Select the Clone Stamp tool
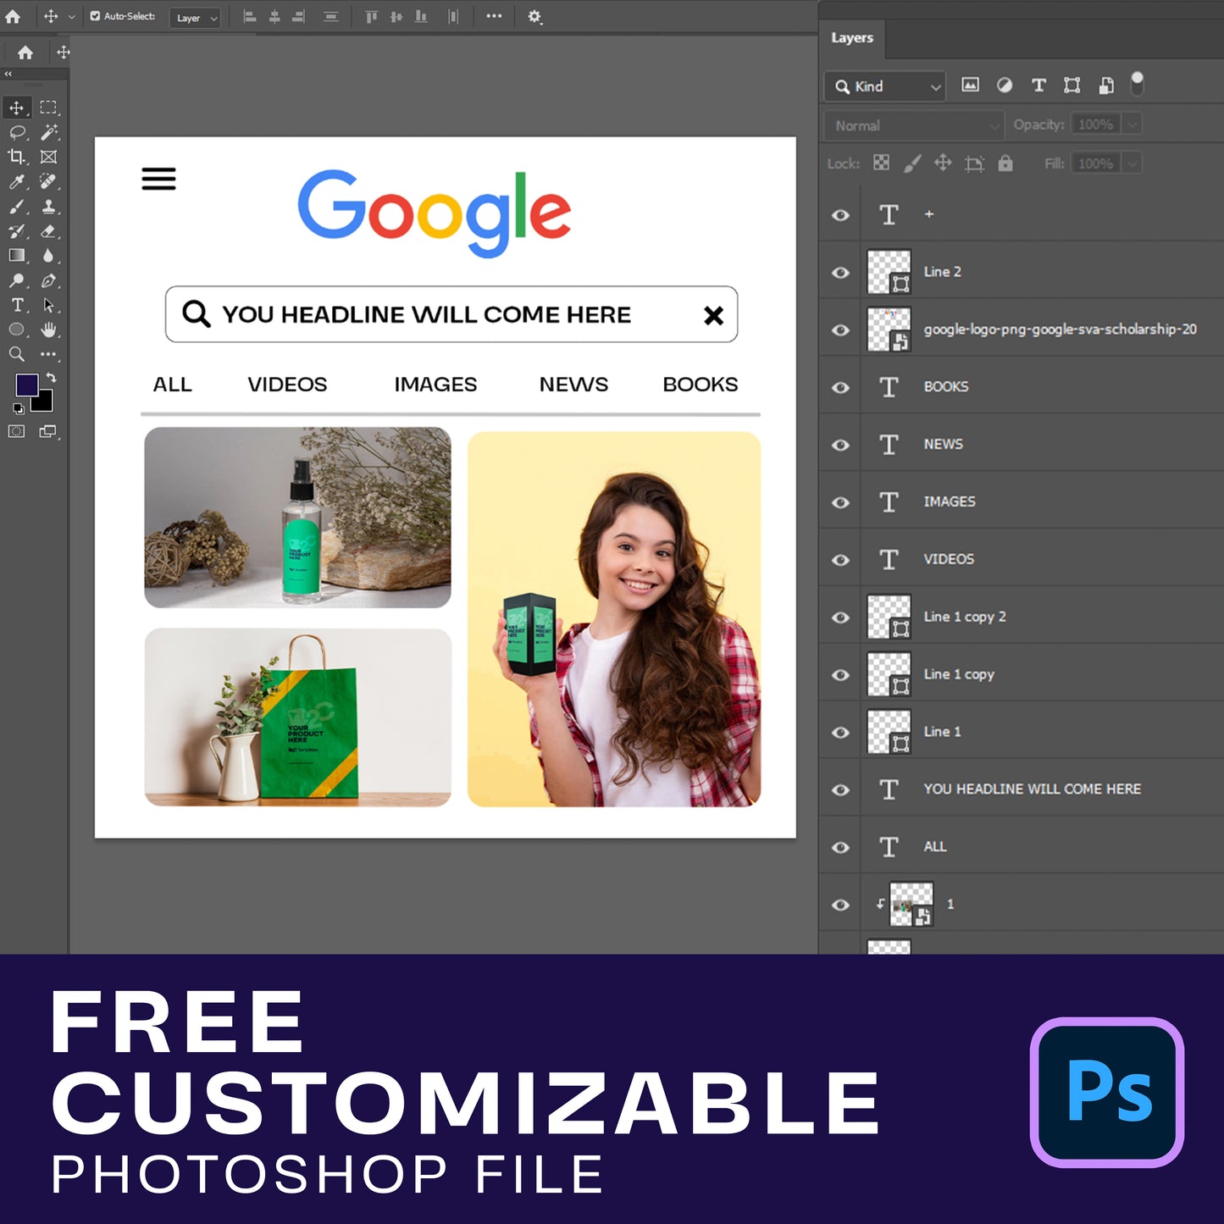 click(48, 207)
